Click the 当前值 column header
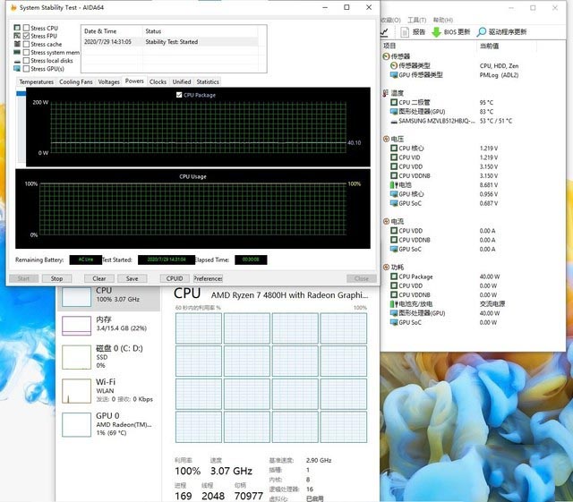 [490, 46]
